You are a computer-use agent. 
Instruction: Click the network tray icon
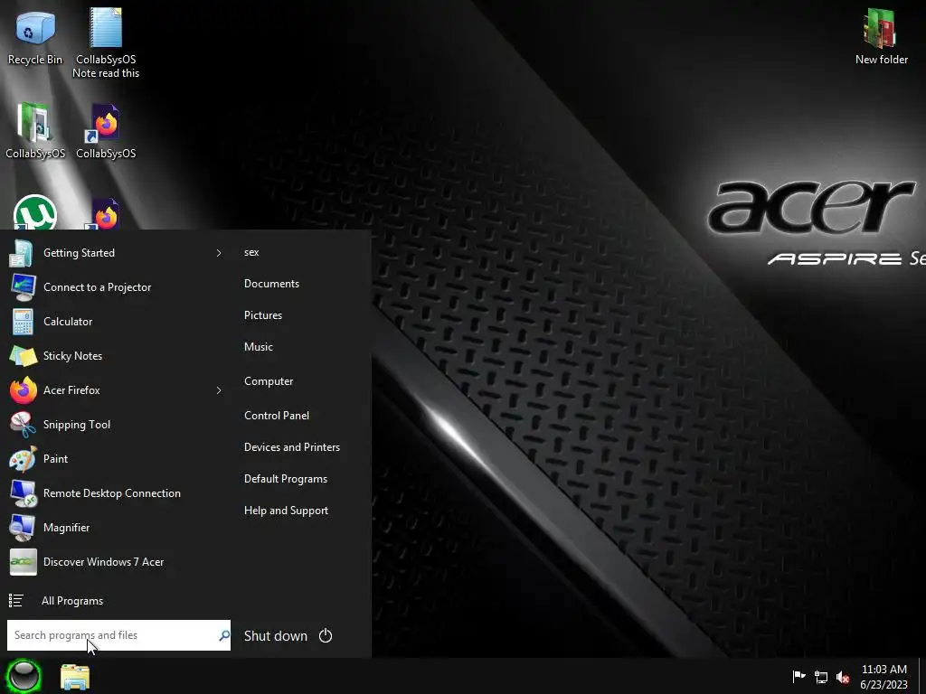(821, 677)
